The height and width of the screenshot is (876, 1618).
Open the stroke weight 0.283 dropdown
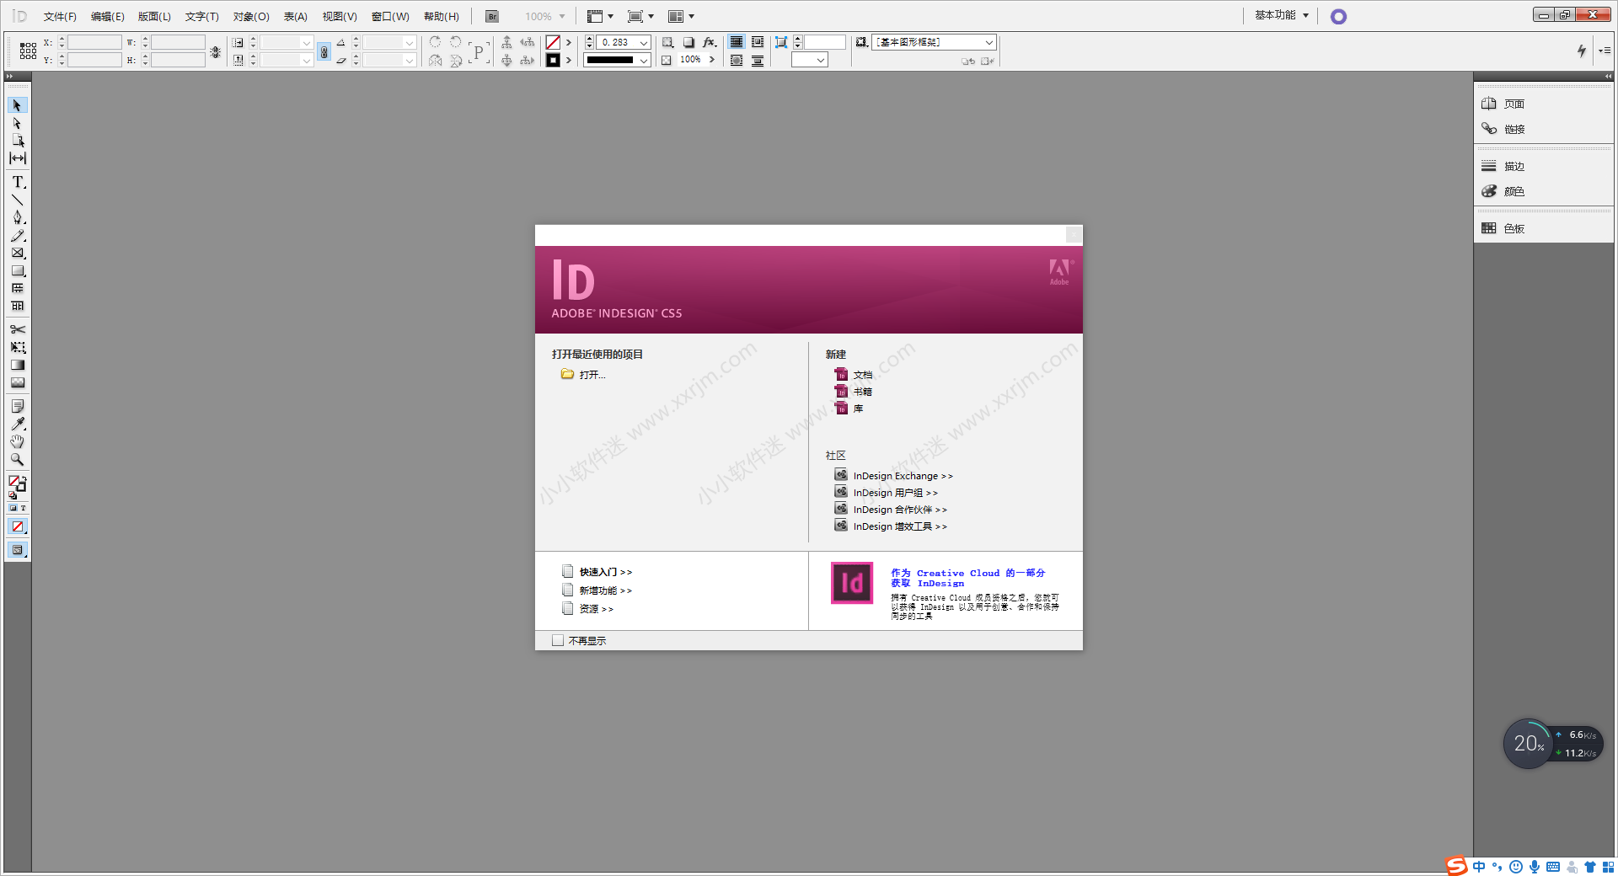[644, 42]
